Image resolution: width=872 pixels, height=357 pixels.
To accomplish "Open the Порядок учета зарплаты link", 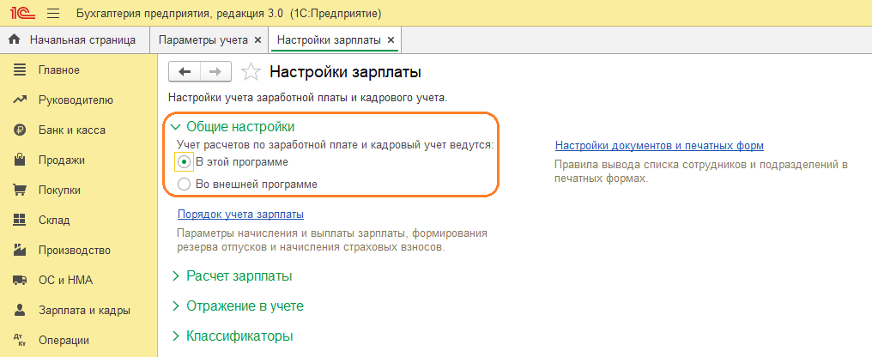I will 240,215.
